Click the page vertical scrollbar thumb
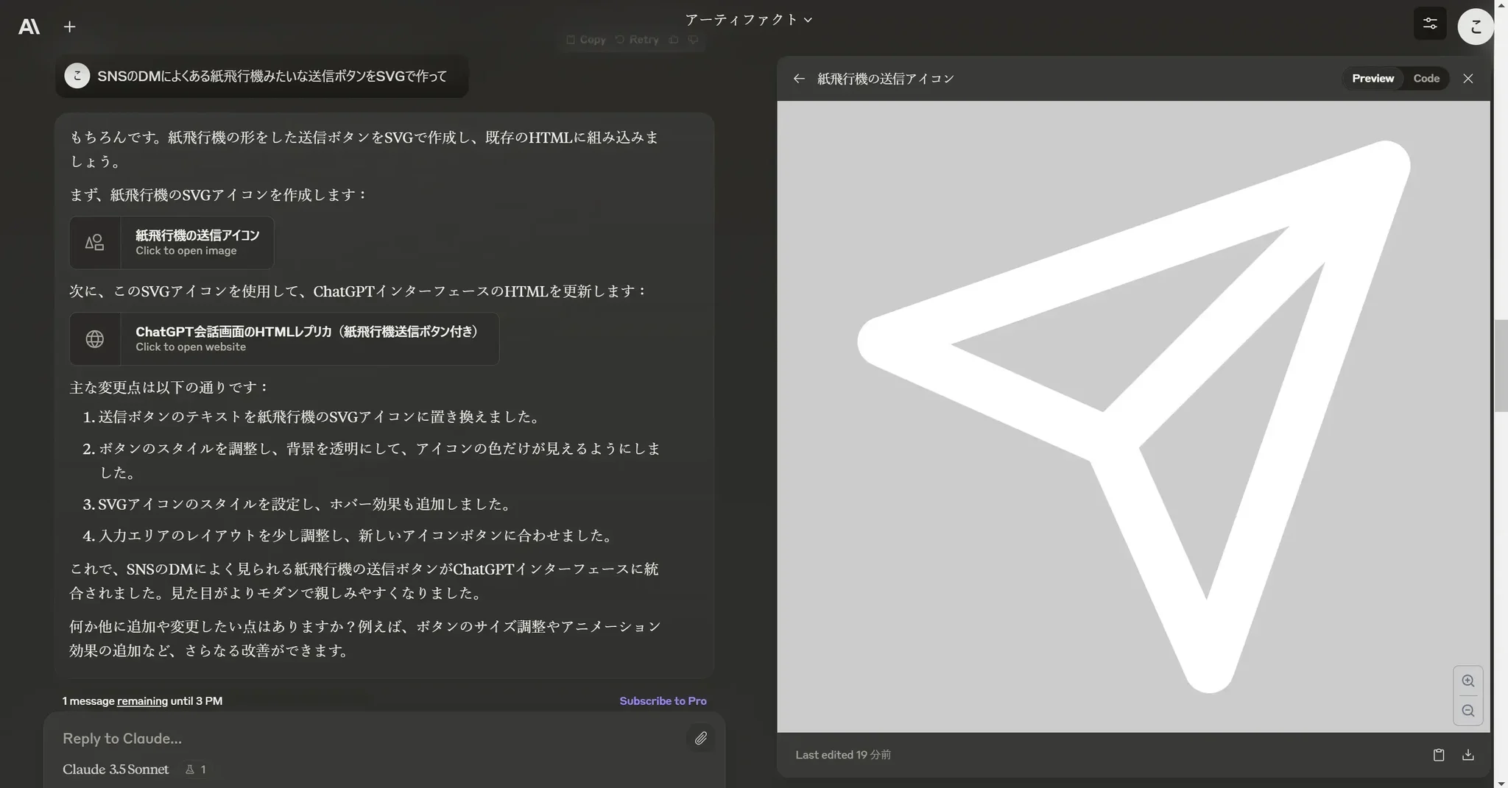This screenshot has height=788, width=1508. [1500, 366]
